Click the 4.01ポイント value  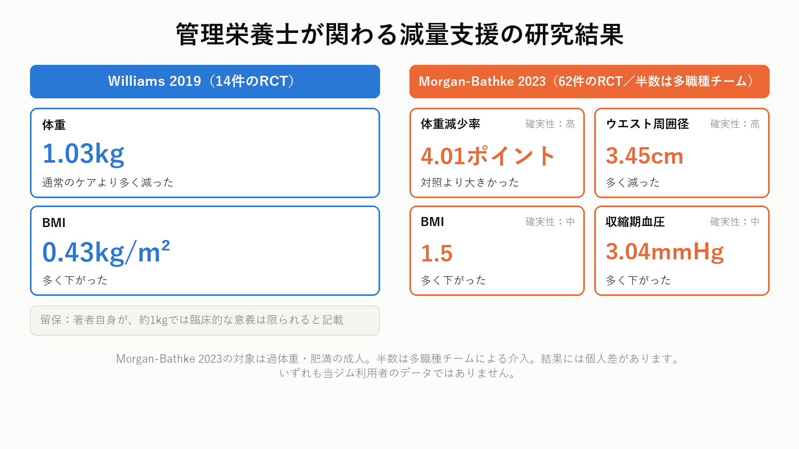[x=488, y=156]
